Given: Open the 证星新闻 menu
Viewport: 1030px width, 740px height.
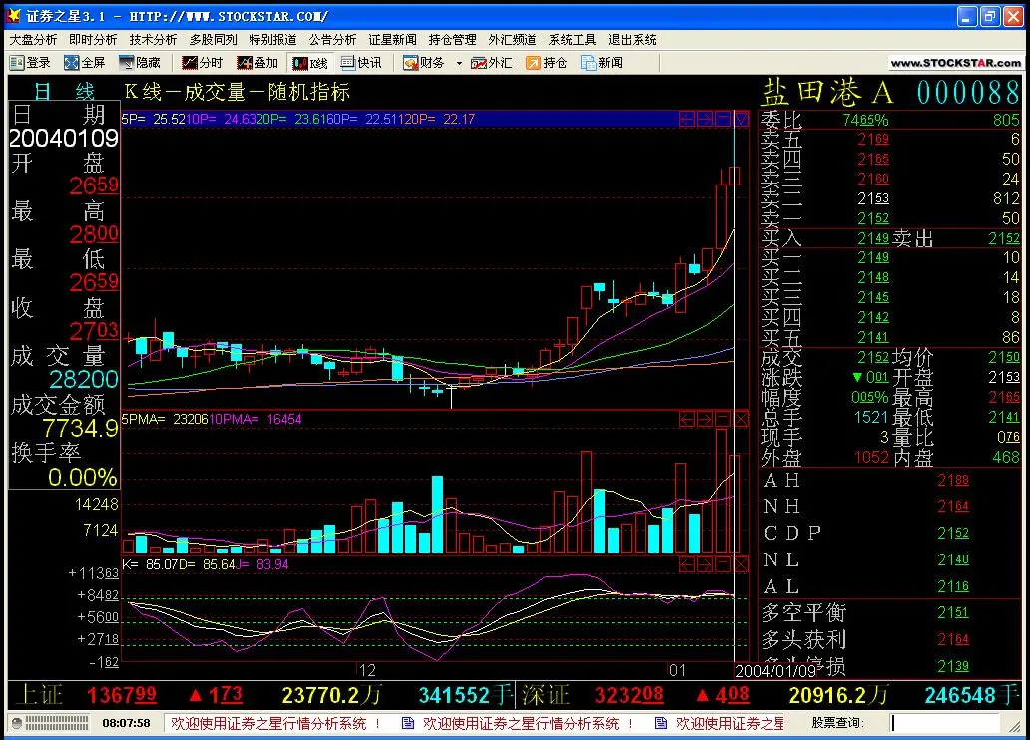Looking at the screenshot, I should [393, 40].
